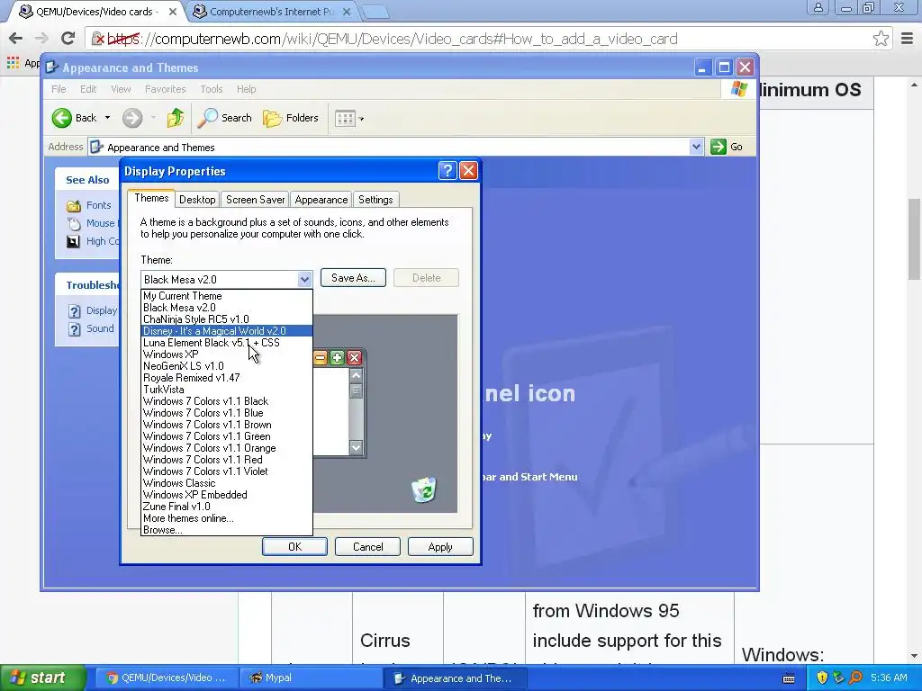Select TurkVista theme entry
Screen dimensions: 922x691
227,390
